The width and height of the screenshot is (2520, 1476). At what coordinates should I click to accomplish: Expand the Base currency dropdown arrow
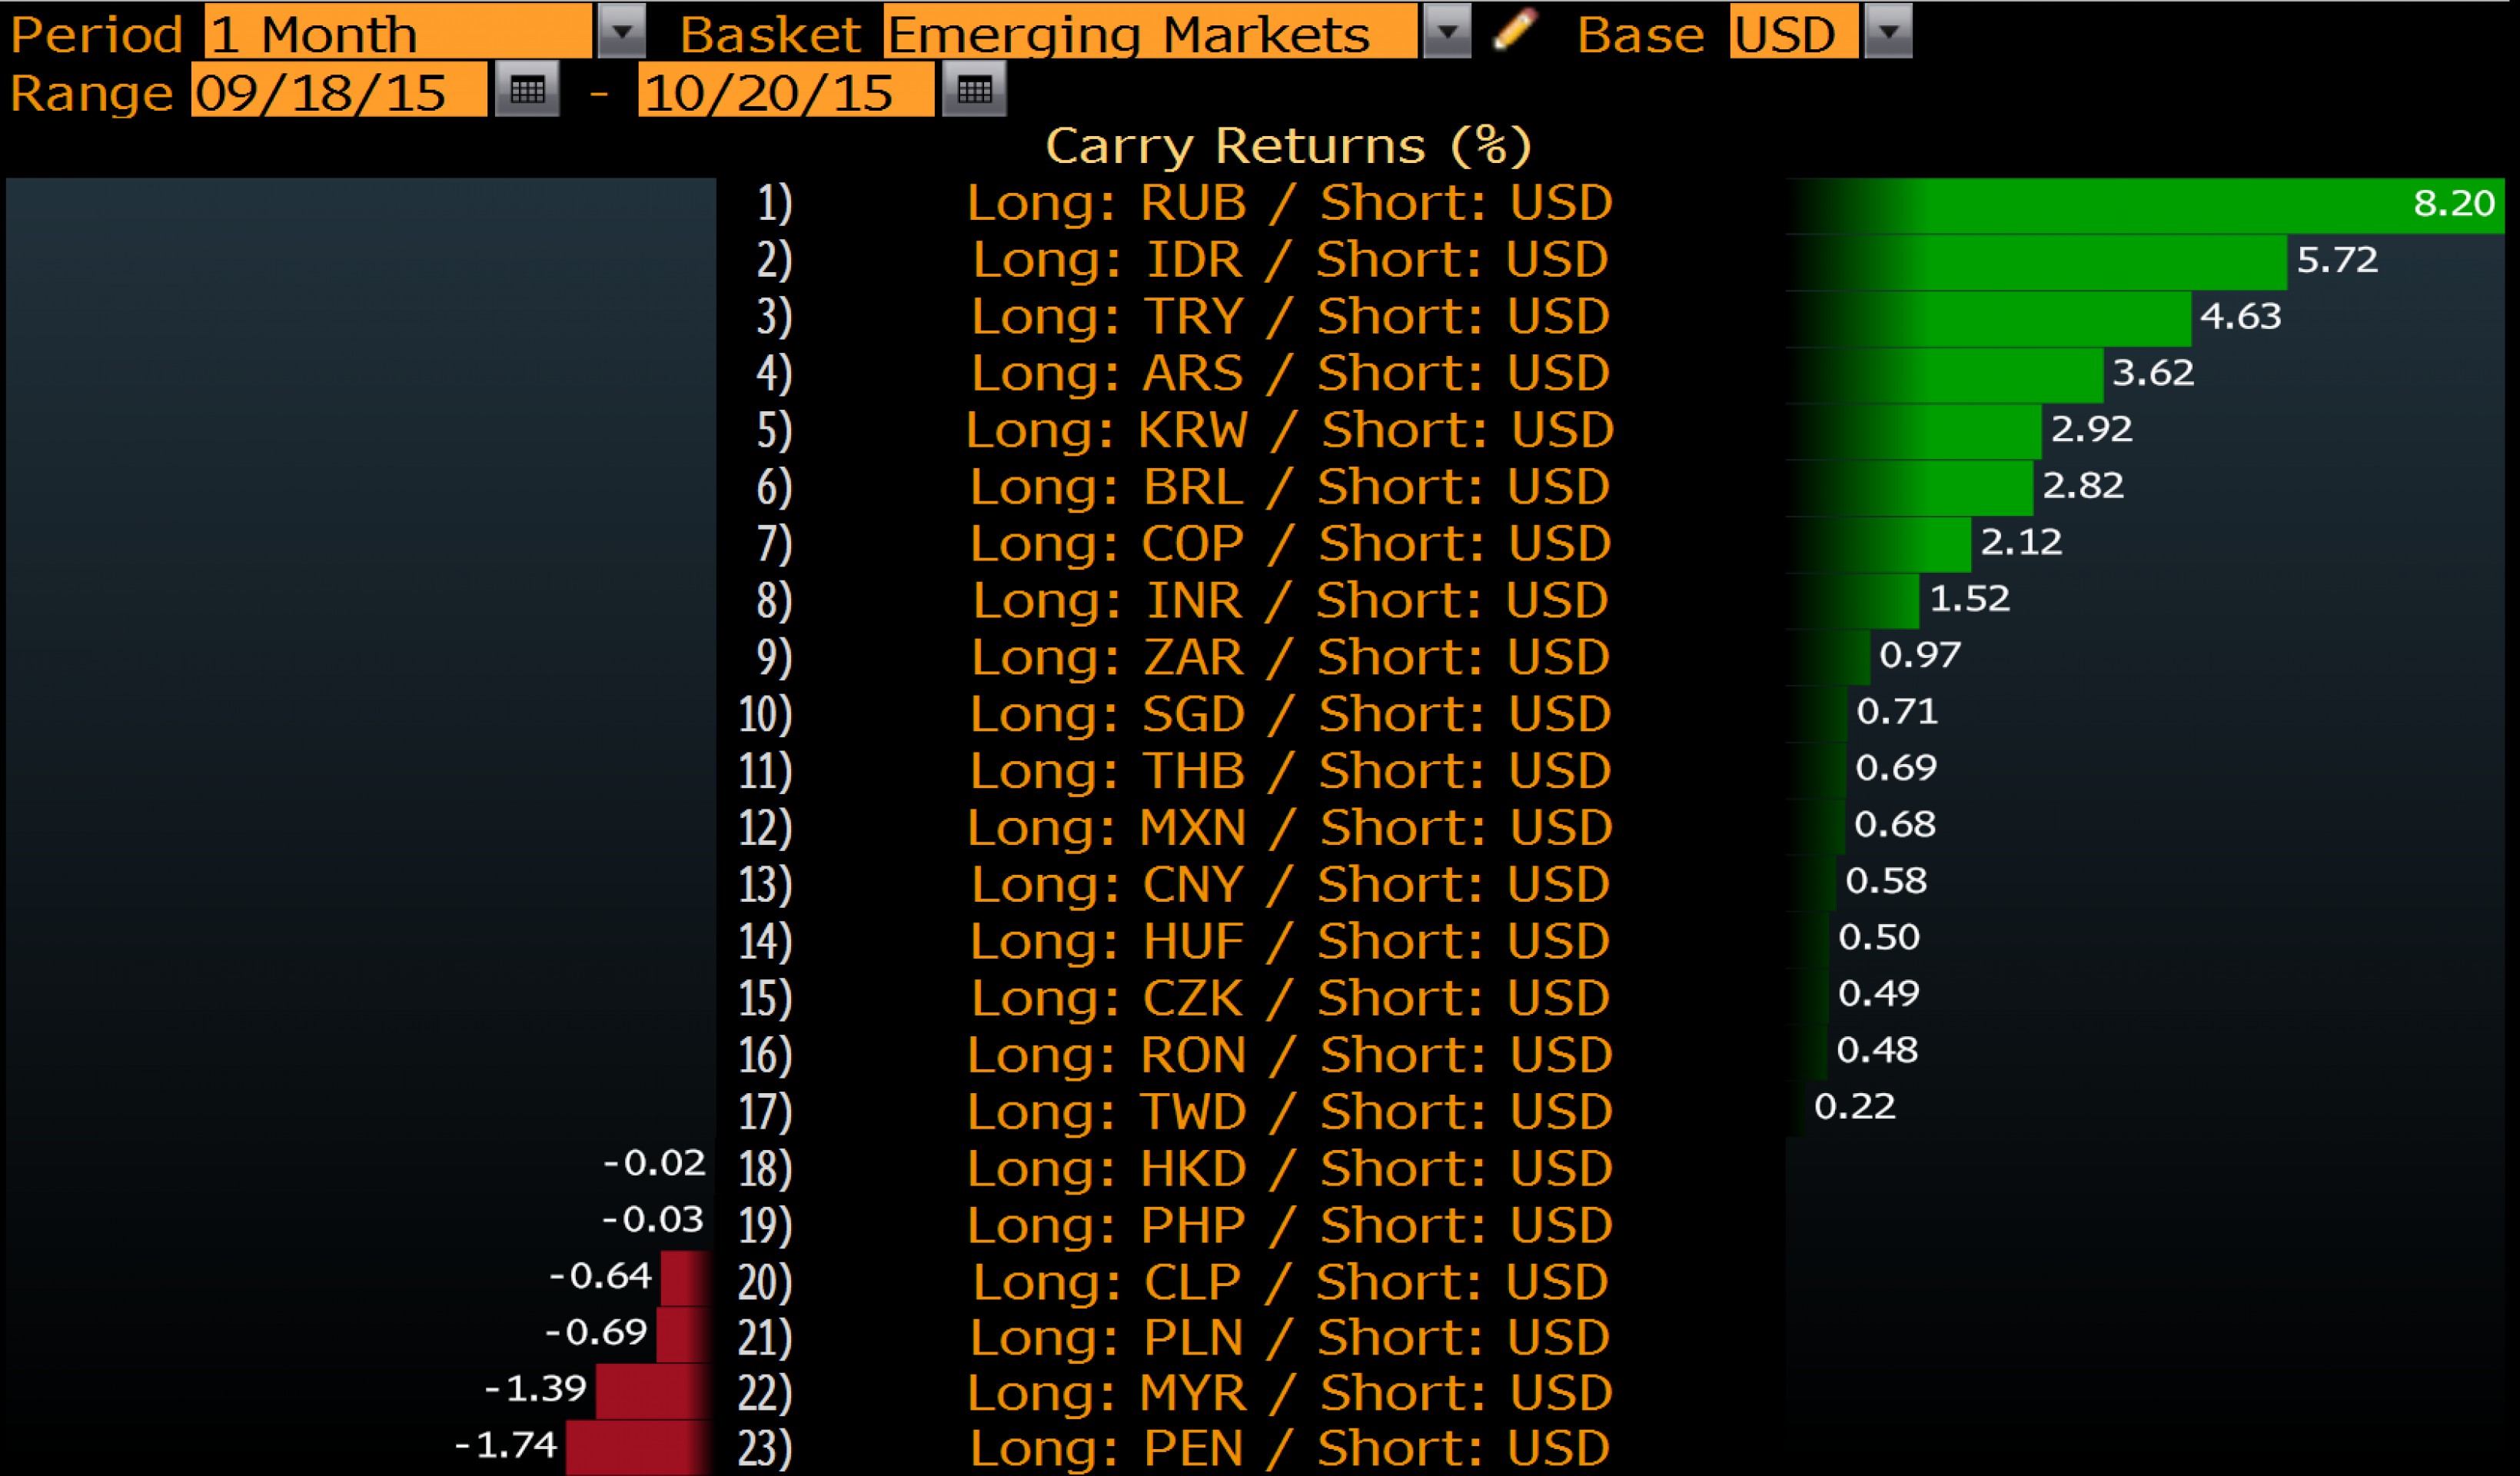[x=1888, y=31]
